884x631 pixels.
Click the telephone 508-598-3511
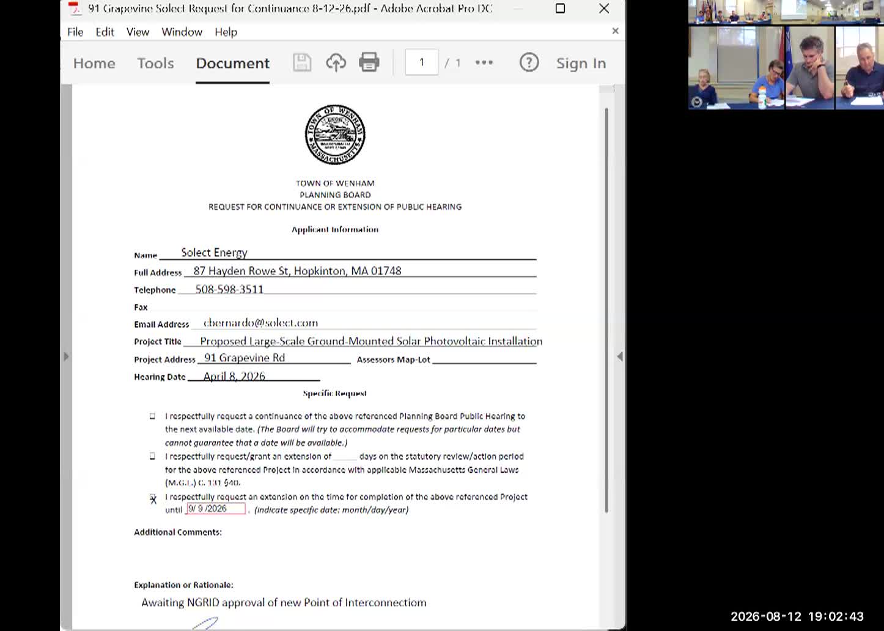pyautogui.click(x=229, y=289)
